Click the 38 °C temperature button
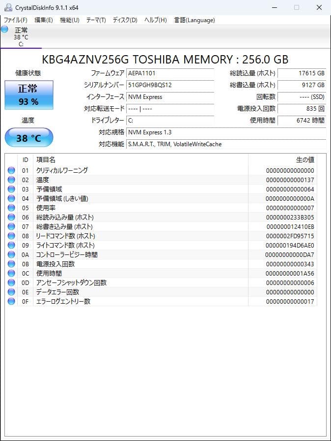 click(29, 137)
